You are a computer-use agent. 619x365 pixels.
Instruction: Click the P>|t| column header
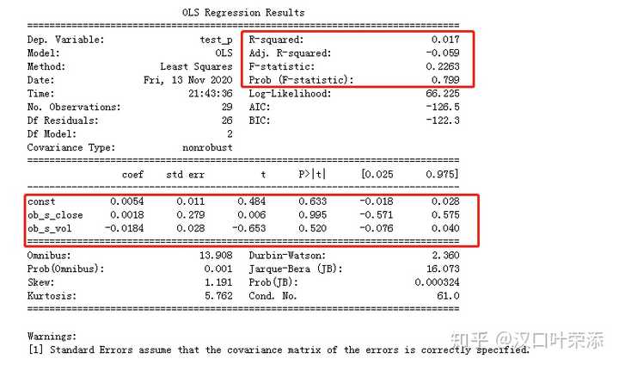(312, 174)
